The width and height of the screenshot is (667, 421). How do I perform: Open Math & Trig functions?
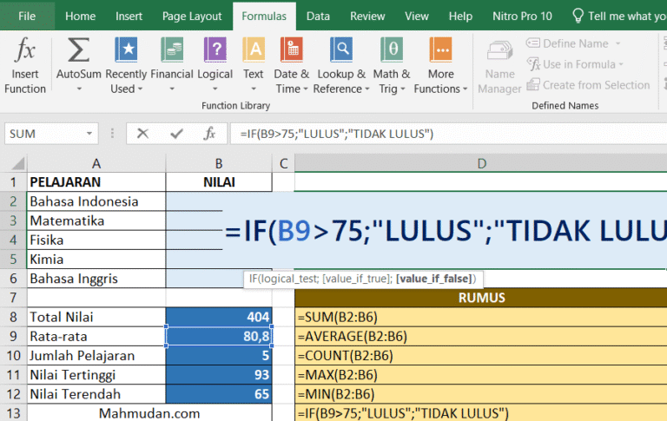(x=392, y=51)
